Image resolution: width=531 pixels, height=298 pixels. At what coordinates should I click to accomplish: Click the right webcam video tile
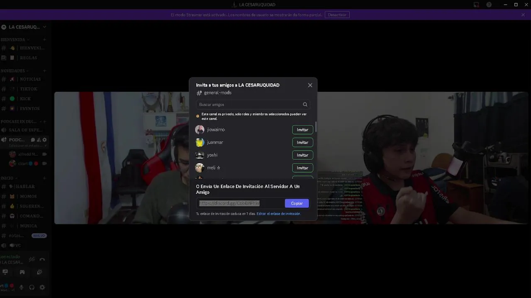[422, 158]
